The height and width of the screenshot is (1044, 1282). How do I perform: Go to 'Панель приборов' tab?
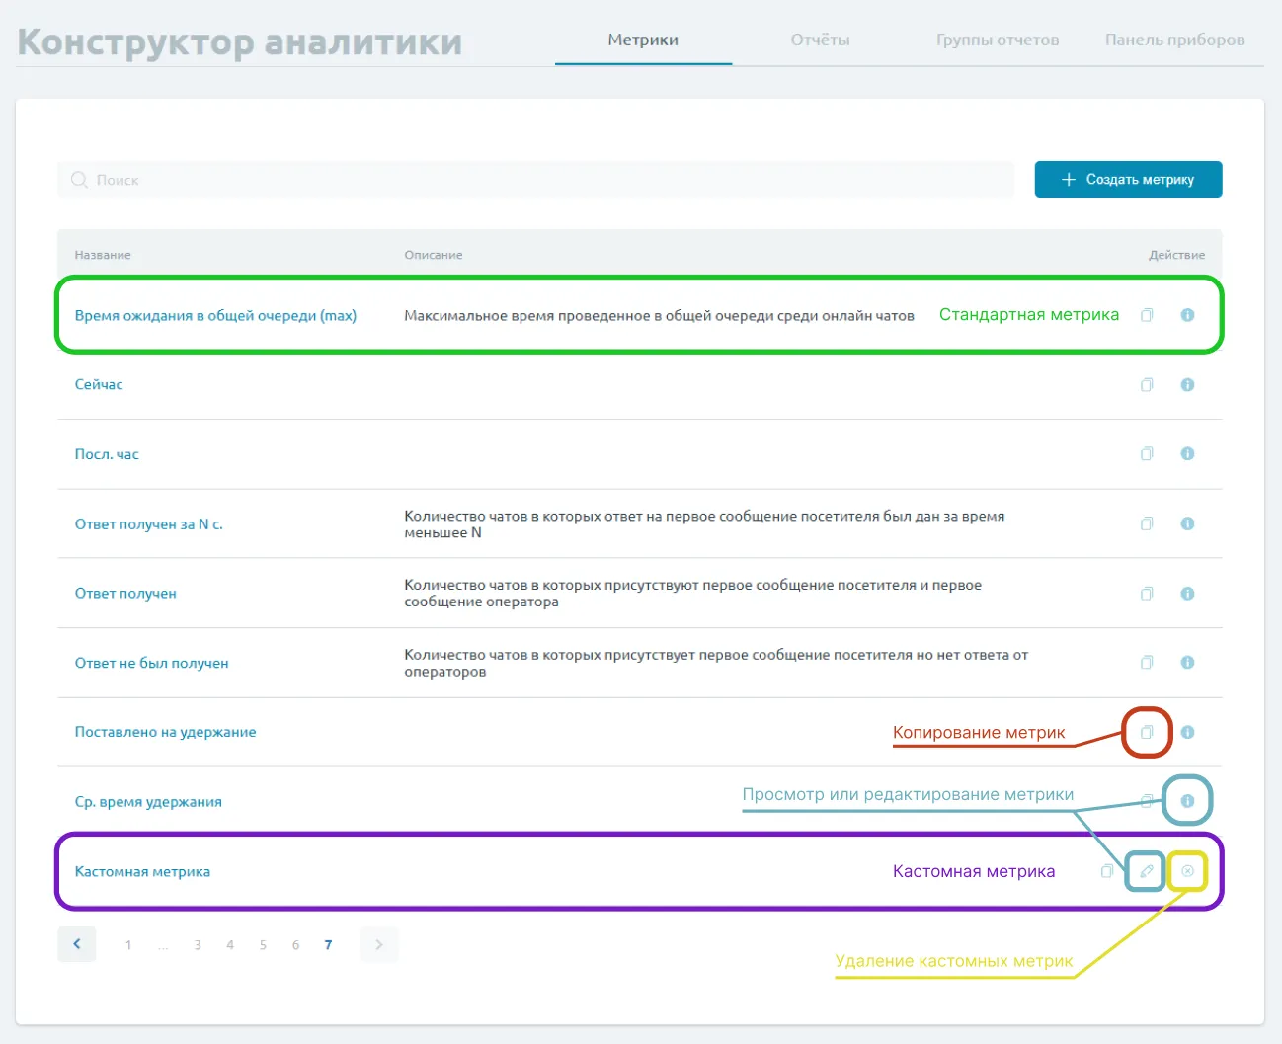click(x=1174, y=40)
